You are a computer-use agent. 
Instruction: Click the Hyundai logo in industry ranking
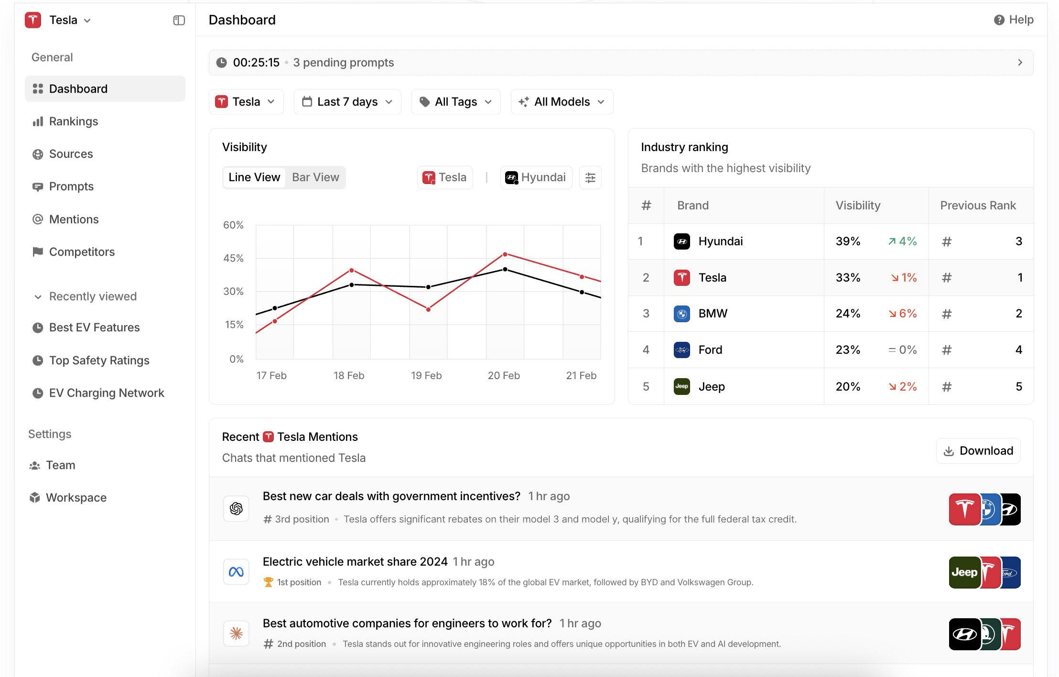(x=681, y=241)
